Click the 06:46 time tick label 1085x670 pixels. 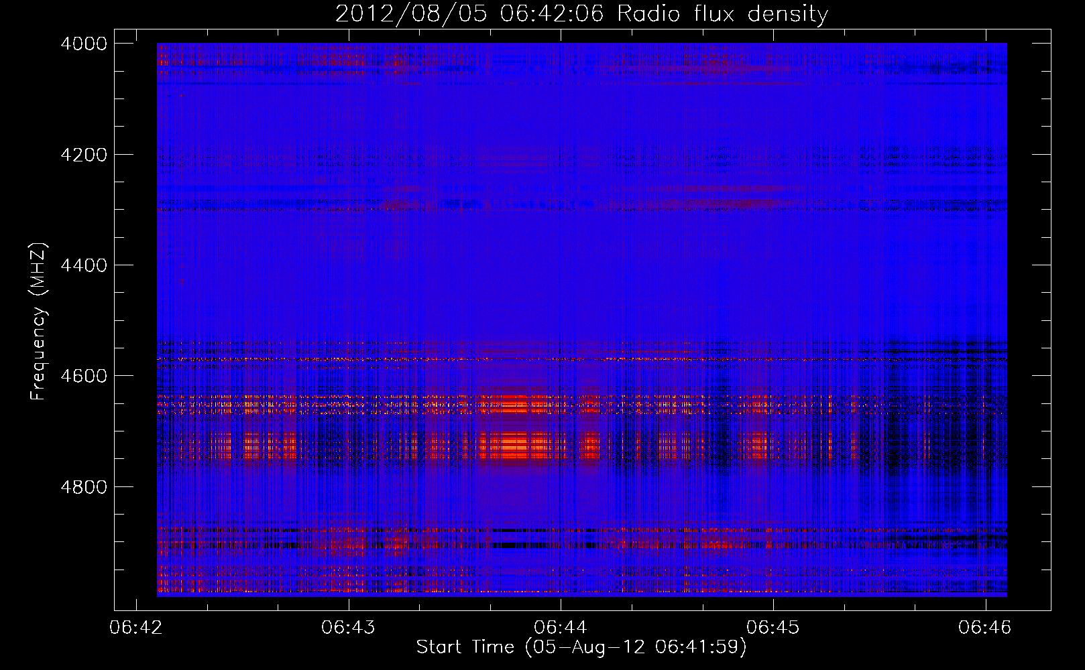tap(985, 628)
